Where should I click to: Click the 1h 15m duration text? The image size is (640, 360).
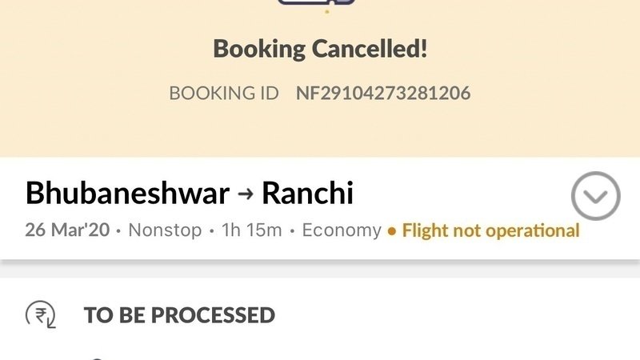click(251, 231)
